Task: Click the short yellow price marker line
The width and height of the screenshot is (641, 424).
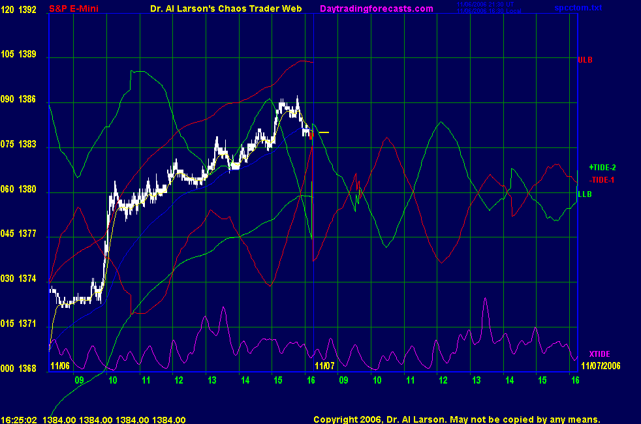Action: 324,132
